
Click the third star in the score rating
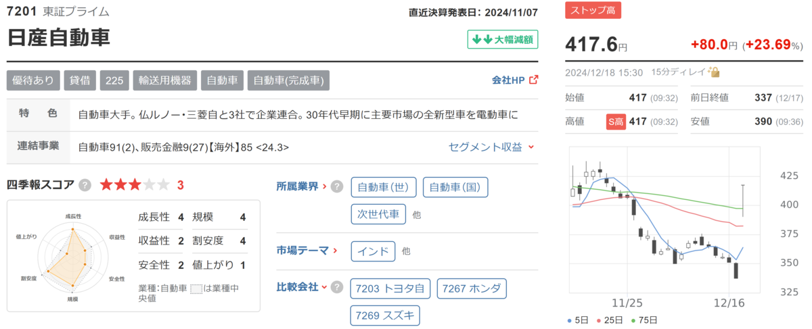coord(135,184)
